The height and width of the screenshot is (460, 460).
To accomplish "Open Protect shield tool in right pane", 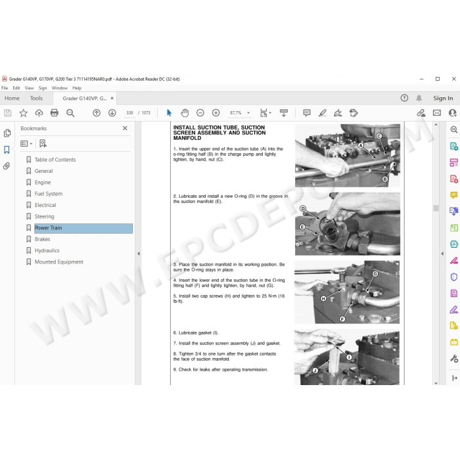I will (x=454, y=277).
